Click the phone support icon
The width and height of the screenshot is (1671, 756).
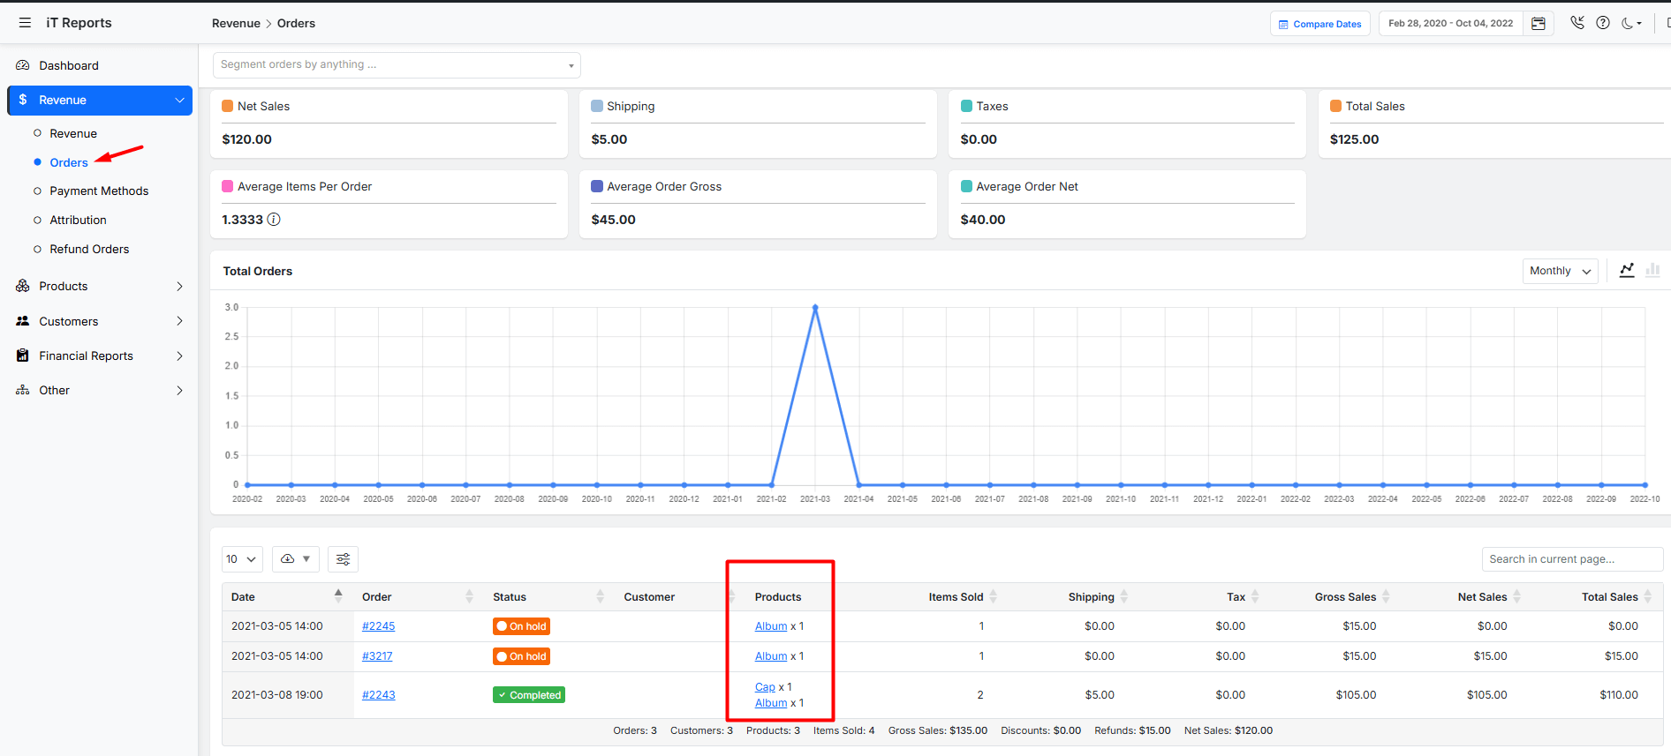pos(1577,23)
